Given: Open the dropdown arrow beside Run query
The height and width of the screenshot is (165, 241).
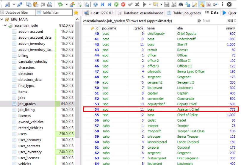Looking at the screenshot, I should tap(150, 4).
